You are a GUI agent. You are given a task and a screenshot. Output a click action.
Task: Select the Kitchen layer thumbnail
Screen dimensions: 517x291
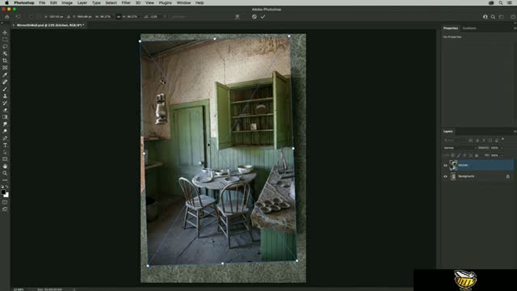tap(453, 165)
